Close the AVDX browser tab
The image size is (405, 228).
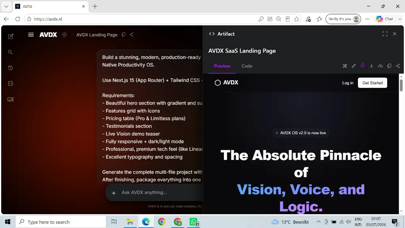pos(83,6)
